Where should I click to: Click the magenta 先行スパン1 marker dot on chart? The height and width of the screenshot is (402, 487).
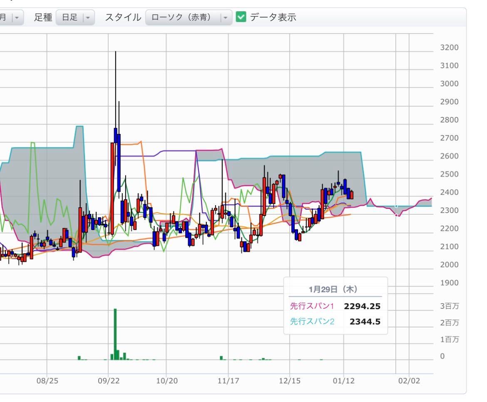point(396,215)
